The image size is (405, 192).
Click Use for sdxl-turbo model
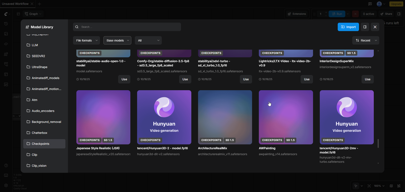click(246, 79)
